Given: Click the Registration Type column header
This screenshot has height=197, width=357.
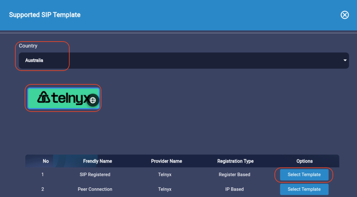Looking at the screenshot, I should pyautogui.click(x=235, y=161).
